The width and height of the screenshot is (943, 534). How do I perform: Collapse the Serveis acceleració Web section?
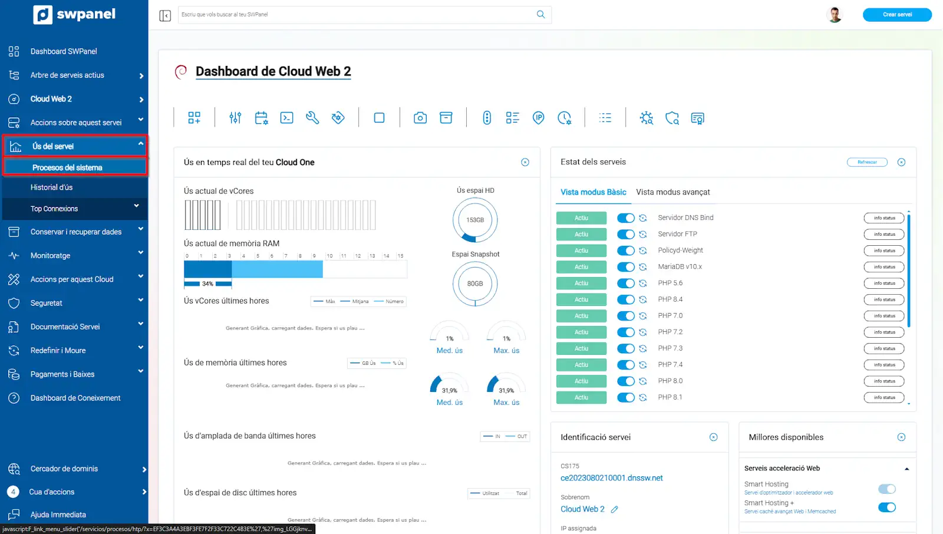tap(906, 469)
